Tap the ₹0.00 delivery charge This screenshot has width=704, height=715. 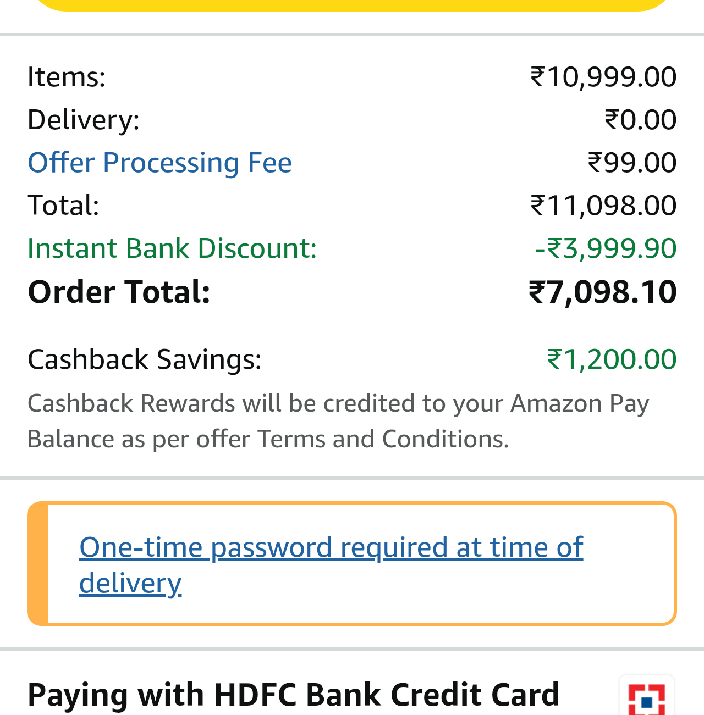[640, 119]
